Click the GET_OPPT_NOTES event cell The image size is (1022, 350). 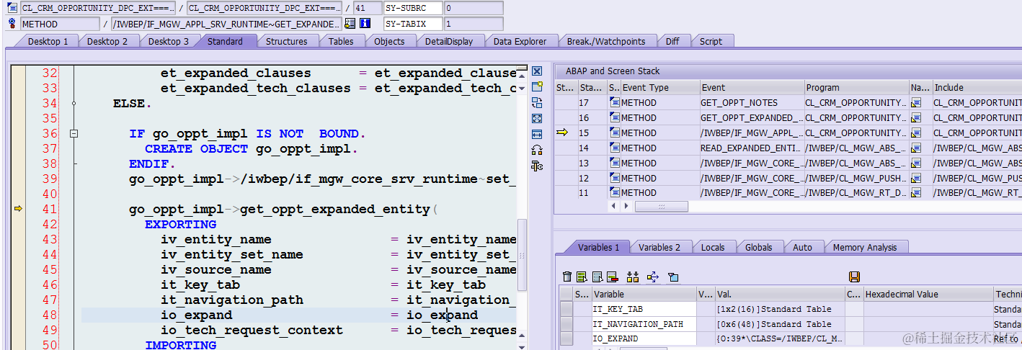pyautogui.click(x=751, y=103)
